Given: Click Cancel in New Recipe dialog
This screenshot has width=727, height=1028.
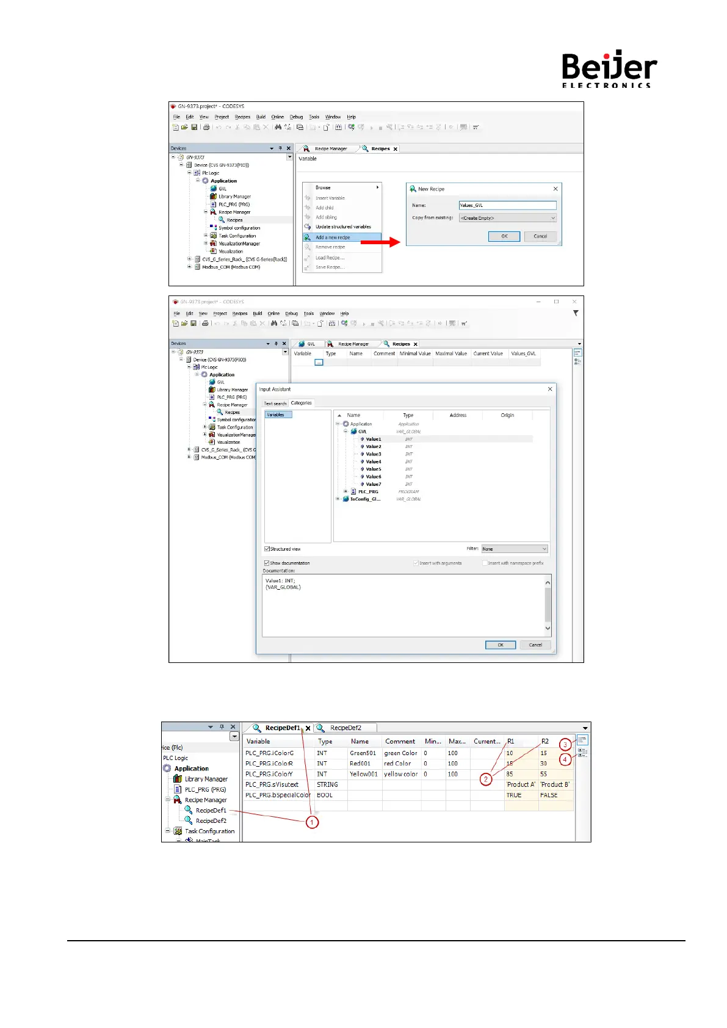Looking at the screenshot, I should (x=540, y=236).
